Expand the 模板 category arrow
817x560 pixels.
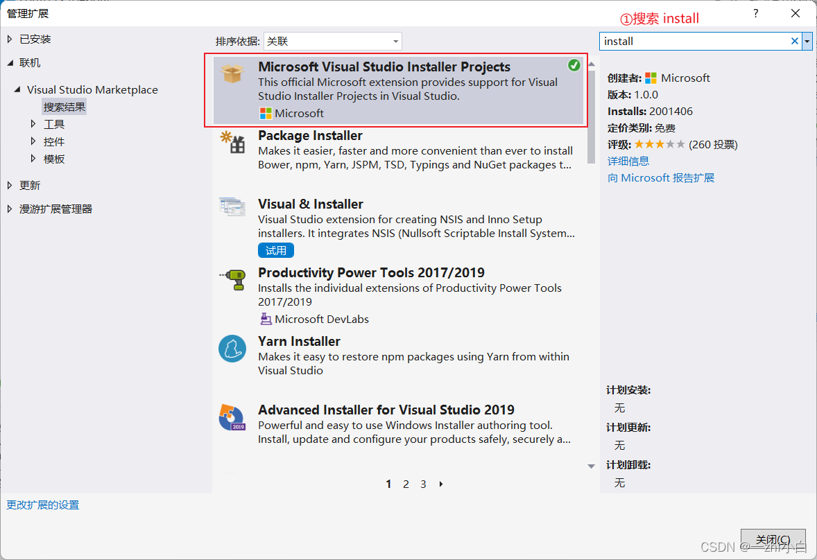(33, 158)
